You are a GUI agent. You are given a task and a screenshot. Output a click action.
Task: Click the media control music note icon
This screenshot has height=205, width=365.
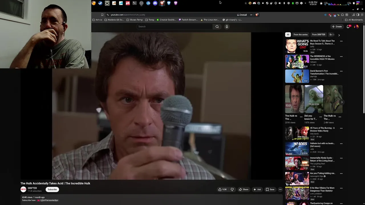354,15
